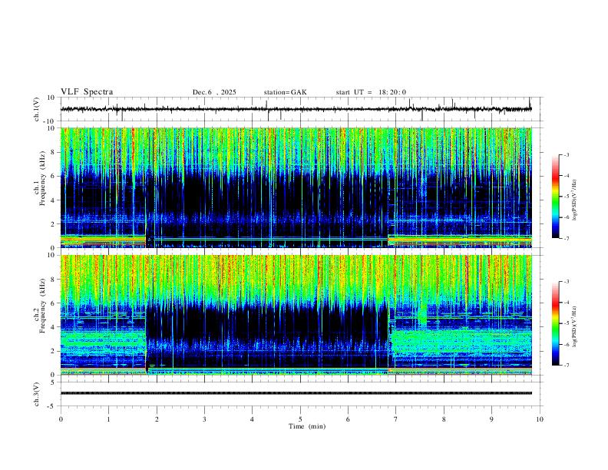Click the '6' tick on ch.1 frequency axis
The width and height of the screenshot is (608, 470).
(x=53, y=176)
